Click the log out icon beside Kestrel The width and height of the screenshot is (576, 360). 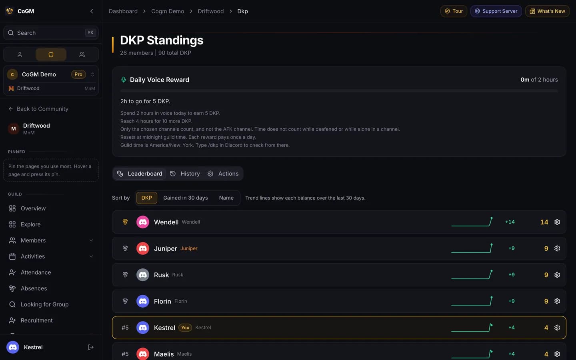click(91, 347)
